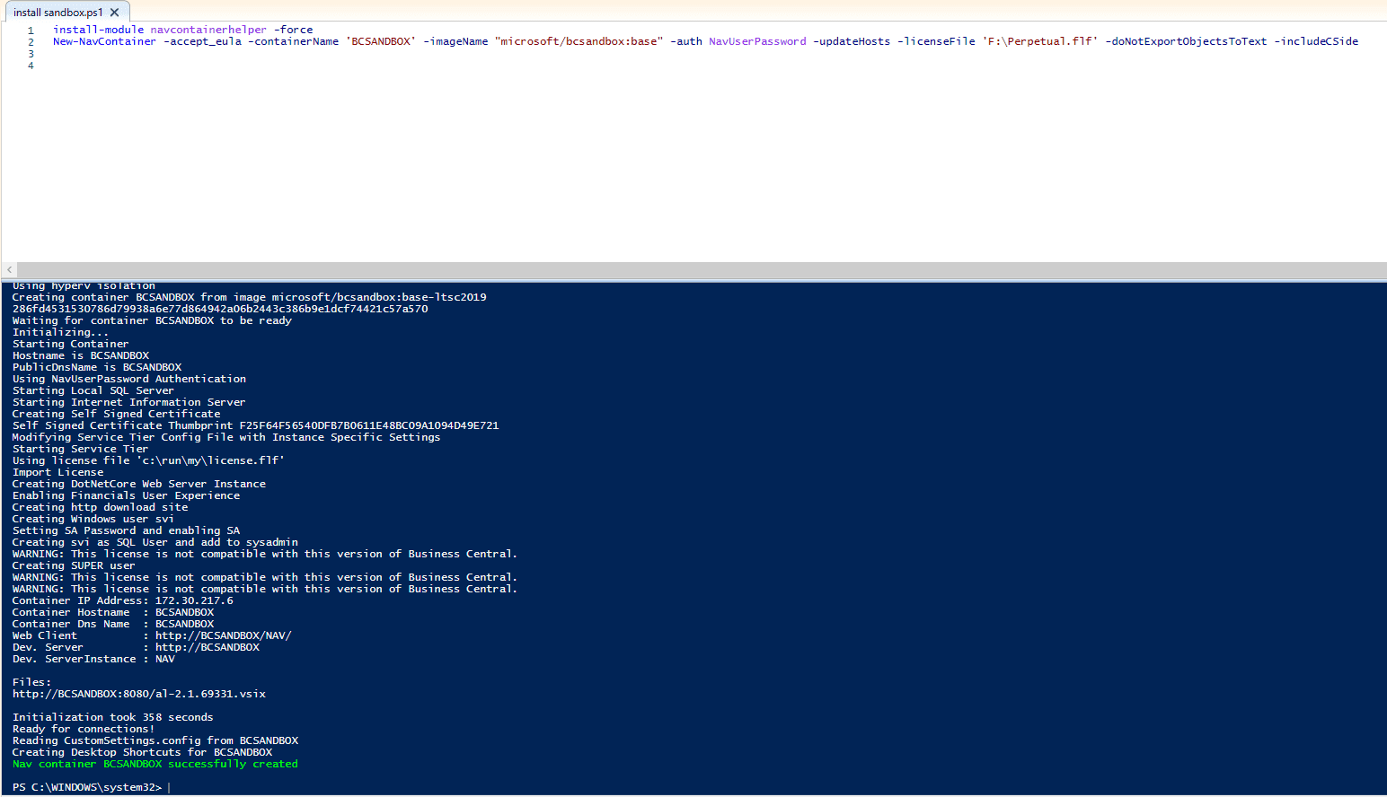Click the '-force' parameter on line 1
1387x797 pixels.
coord(293,30)
